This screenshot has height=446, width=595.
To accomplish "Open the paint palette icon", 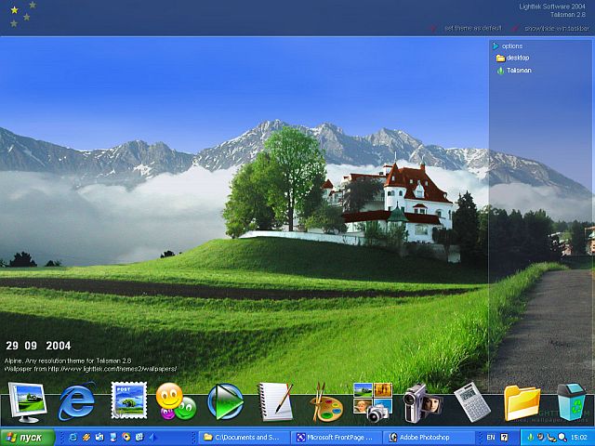I will [325, 403].
